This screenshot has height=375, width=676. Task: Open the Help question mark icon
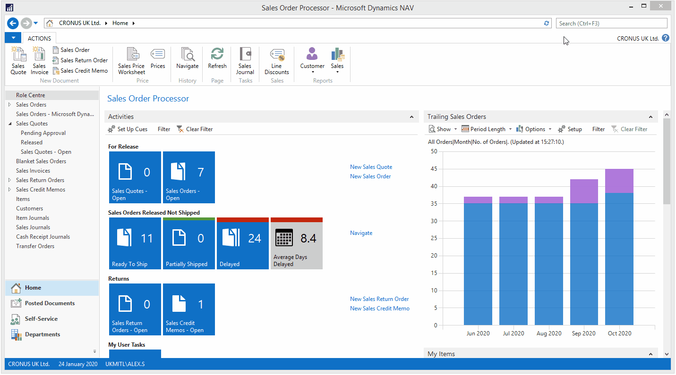(666, 38)
